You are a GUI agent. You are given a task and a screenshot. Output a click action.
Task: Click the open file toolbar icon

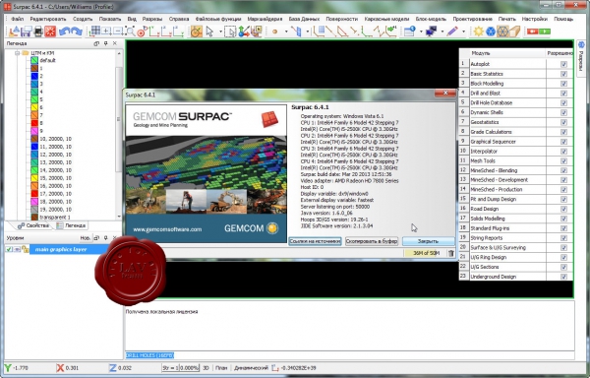(14, 31)
